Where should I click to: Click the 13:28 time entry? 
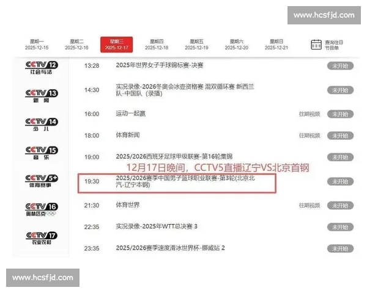pos(92,66)
